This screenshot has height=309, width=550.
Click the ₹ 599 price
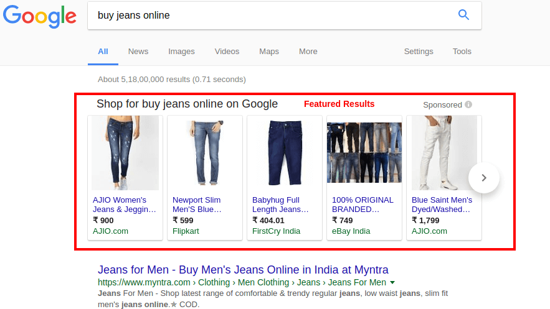pos(183,221)
